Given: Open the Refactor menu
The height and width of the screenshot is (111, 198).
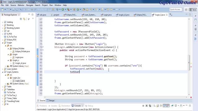Looking at the screenshot, I should pos(21,5).
